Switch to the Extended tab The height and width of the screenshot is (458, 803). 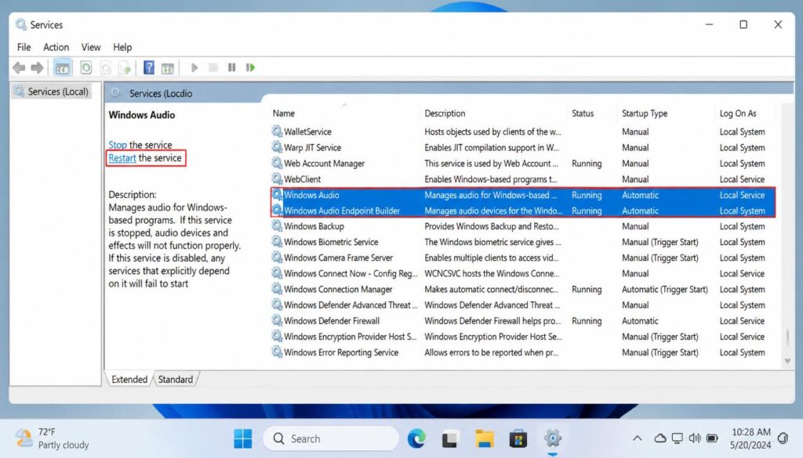click(129, 379)
